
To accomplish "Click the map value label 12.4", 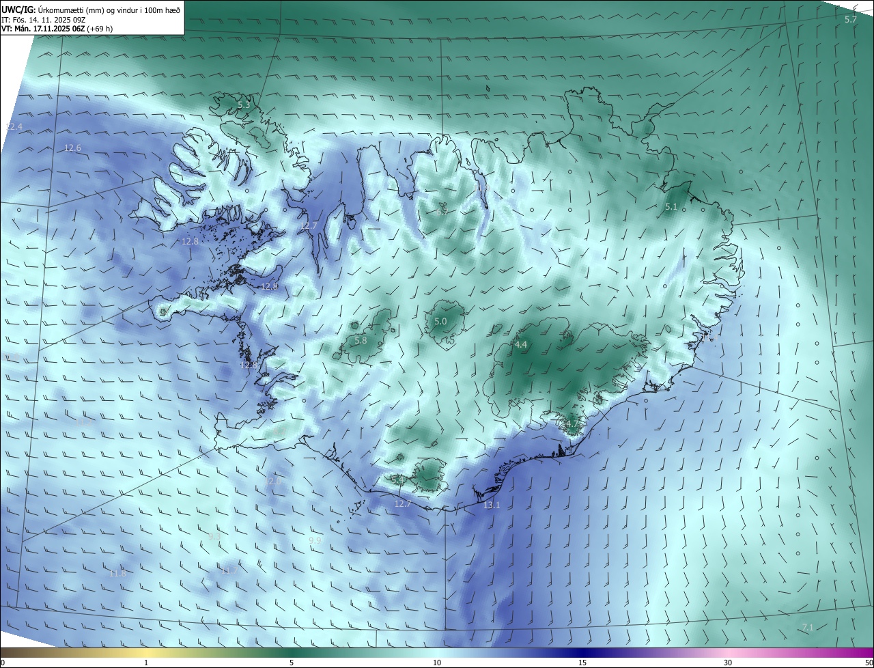I will click(x=14, y=127).
